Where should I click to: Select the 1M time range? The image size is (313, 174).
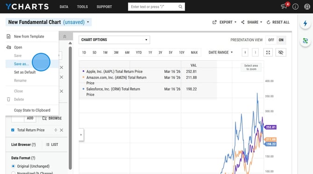[x=105, y=52]
